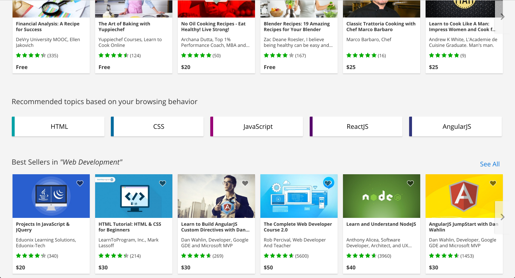
Task: Click the Financial Analysis course image
Action: pos(51,9)
